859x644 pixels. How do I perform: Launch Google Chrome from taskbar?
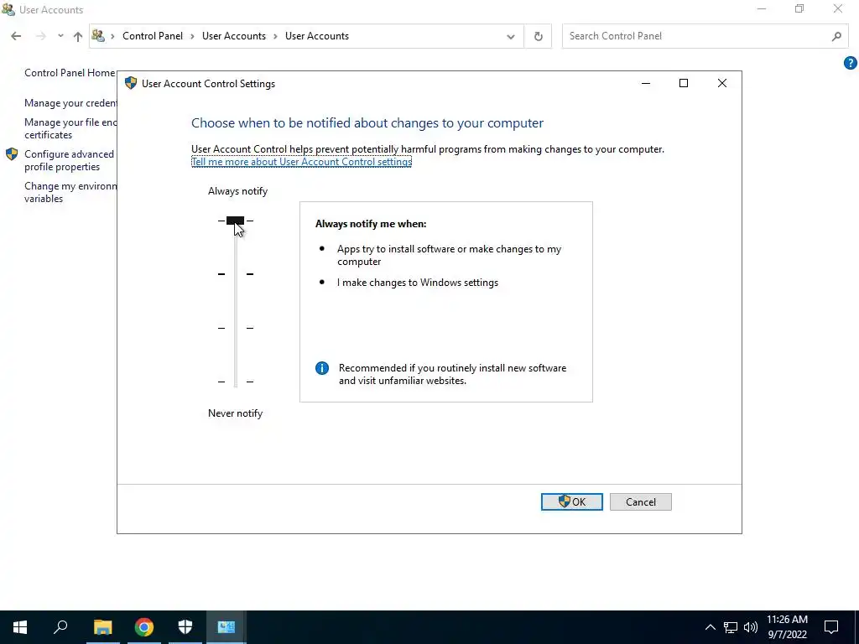(x=144, y=627)
